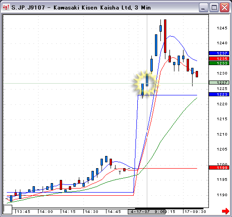Screen dimensions: 232x217
Task: Click the 1215 price axis label
Action: [222, 119]
